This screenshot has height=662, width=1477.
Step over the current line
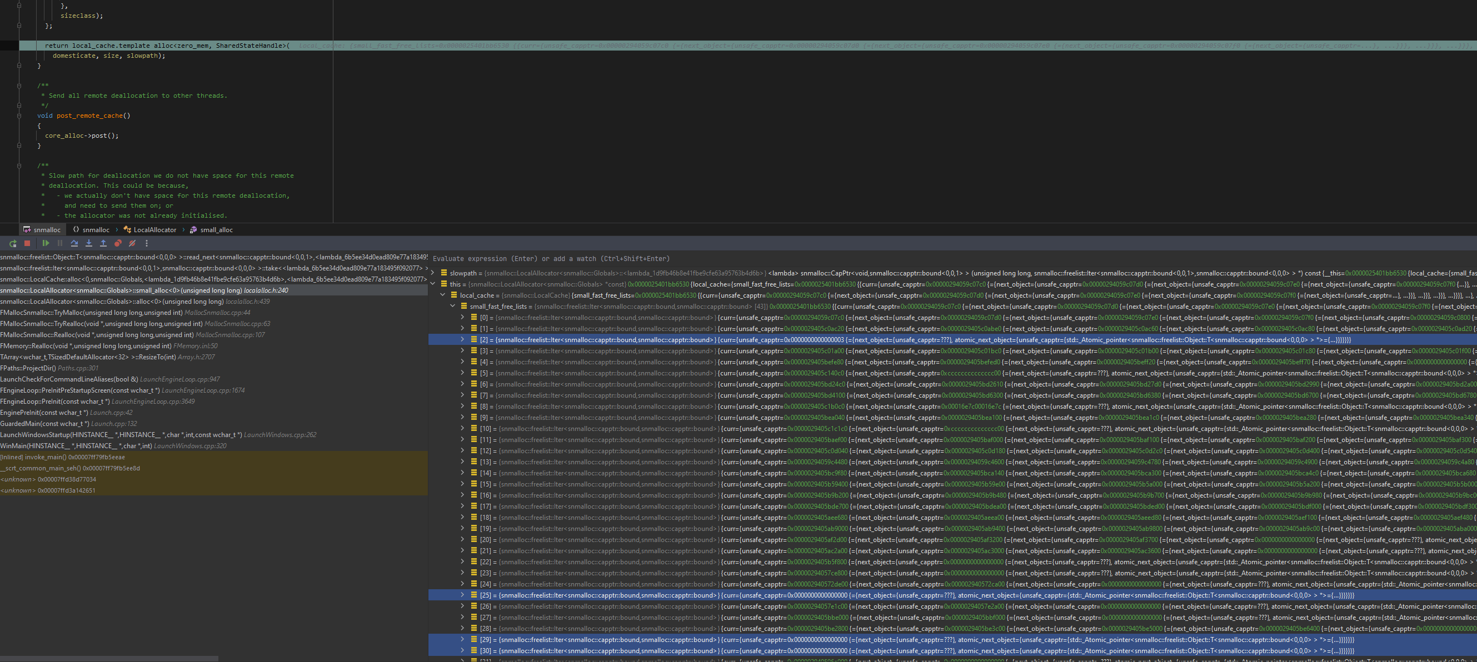click(74, 243)
